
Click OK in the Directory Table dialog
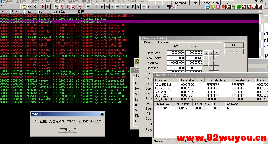pyautogui.click(x=234, y=45)
